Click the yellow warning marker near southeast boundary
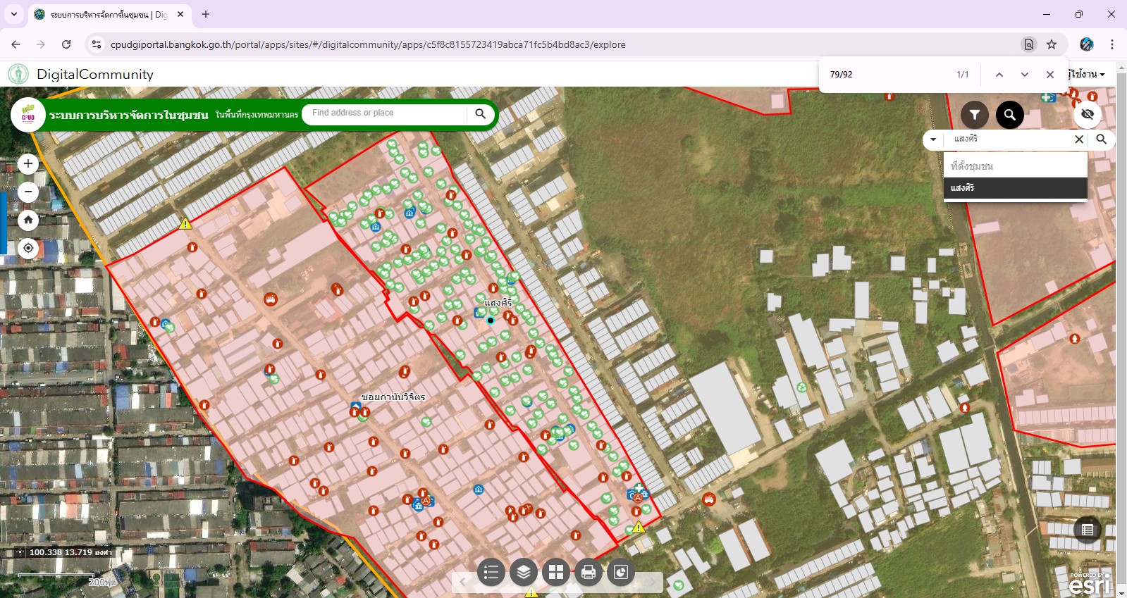The height and width of the screenshot is (598, 1127). pos(639,527)
